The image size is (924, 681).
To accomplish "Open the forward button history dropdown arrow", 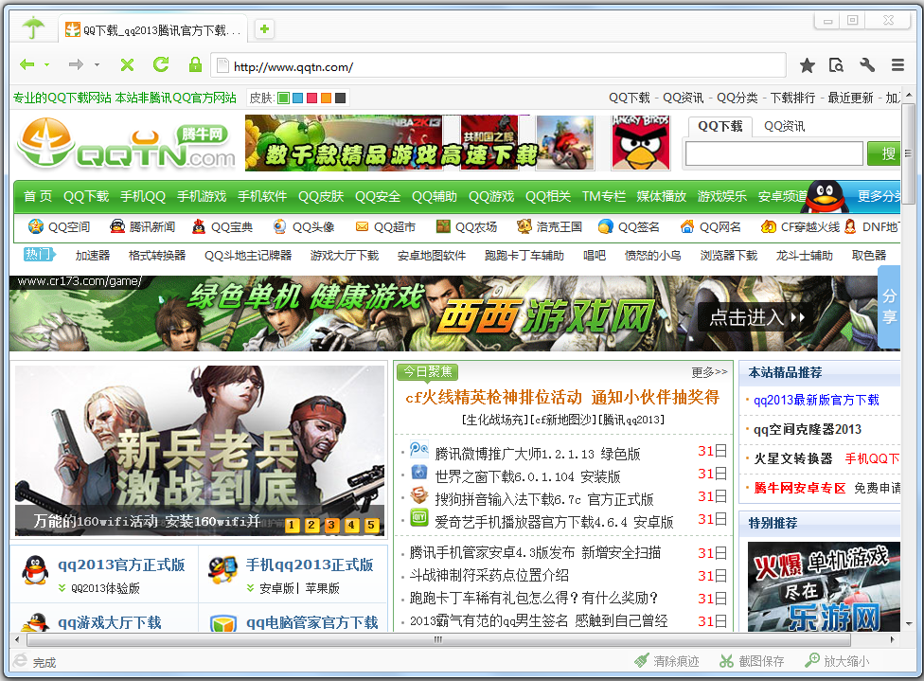I will pos(97,64).
